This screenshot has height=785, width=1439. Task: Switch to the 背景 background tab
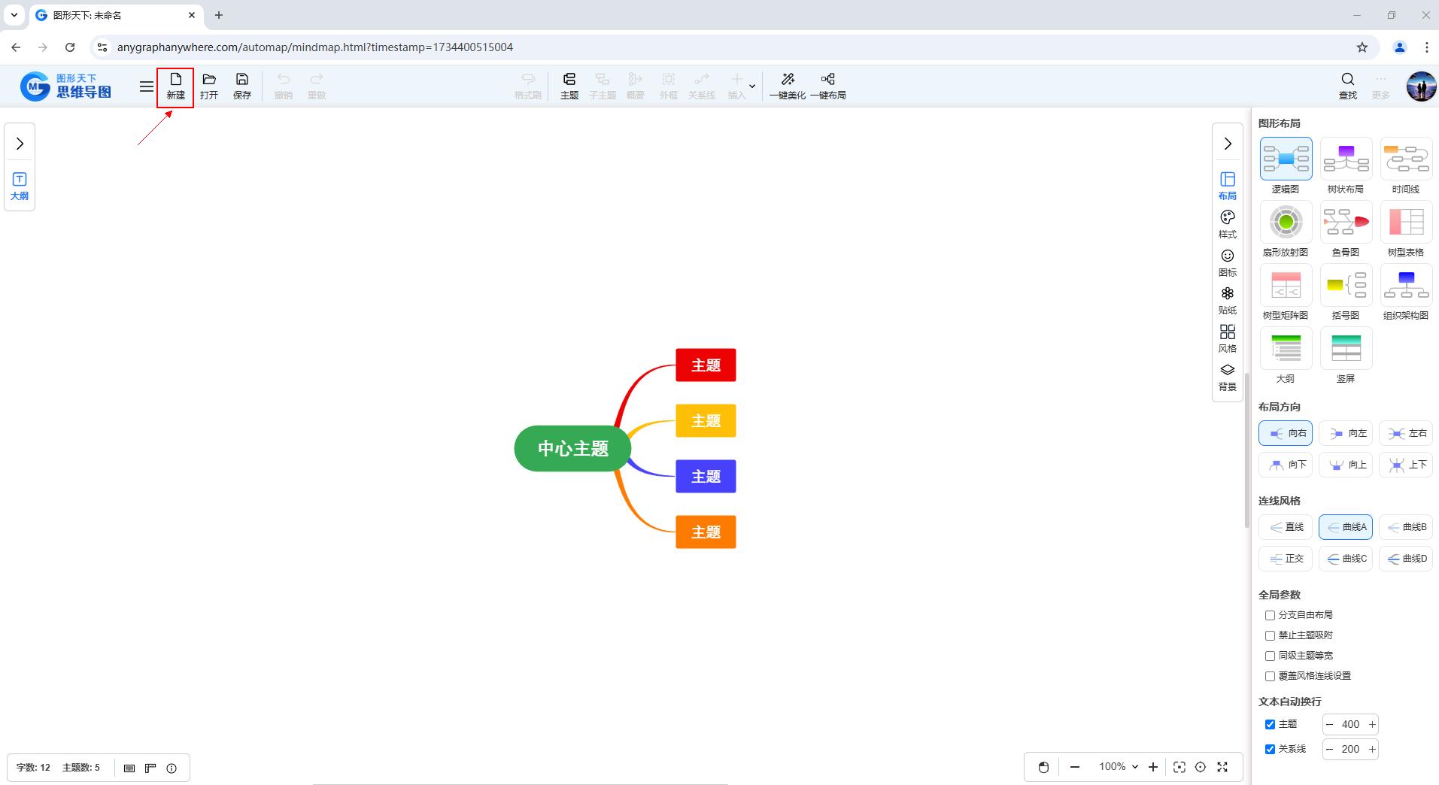click(1228, 376)
